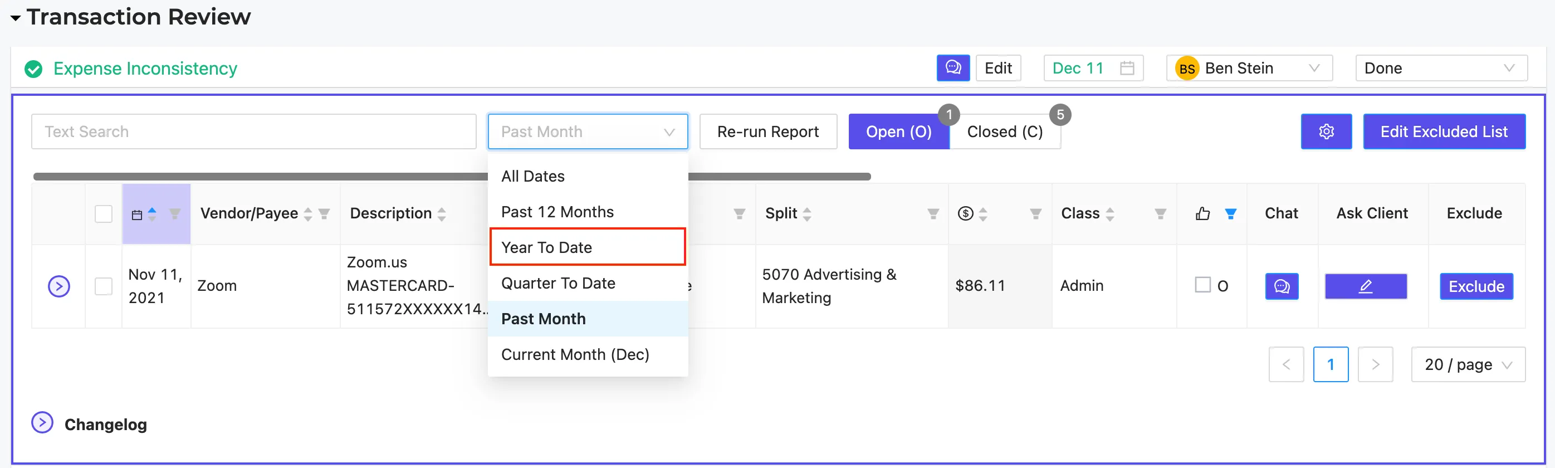Focus the Text Search field
Image resolution: width=1555 pixels, height=468 pixels.
[x=253, y=131]
